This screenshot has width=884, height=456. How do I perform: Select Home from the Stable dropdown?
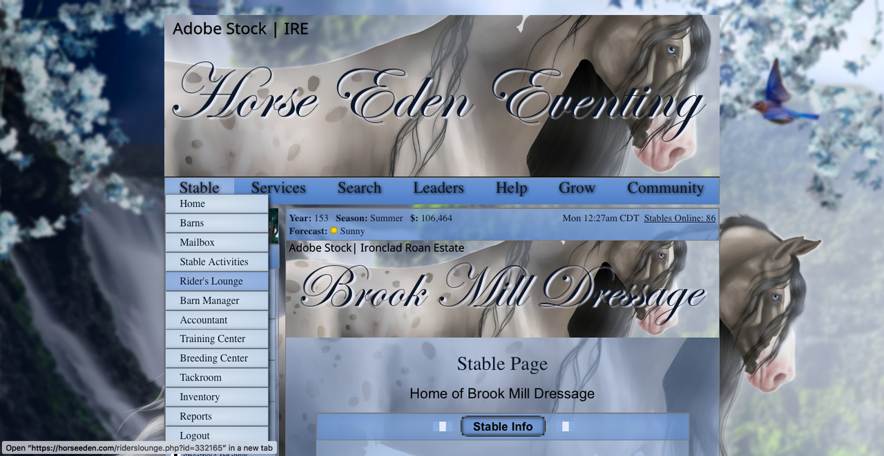(217, 204)
